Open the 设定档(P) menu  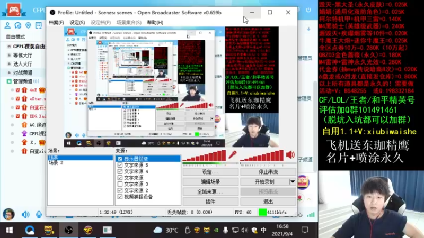point(101,22)
